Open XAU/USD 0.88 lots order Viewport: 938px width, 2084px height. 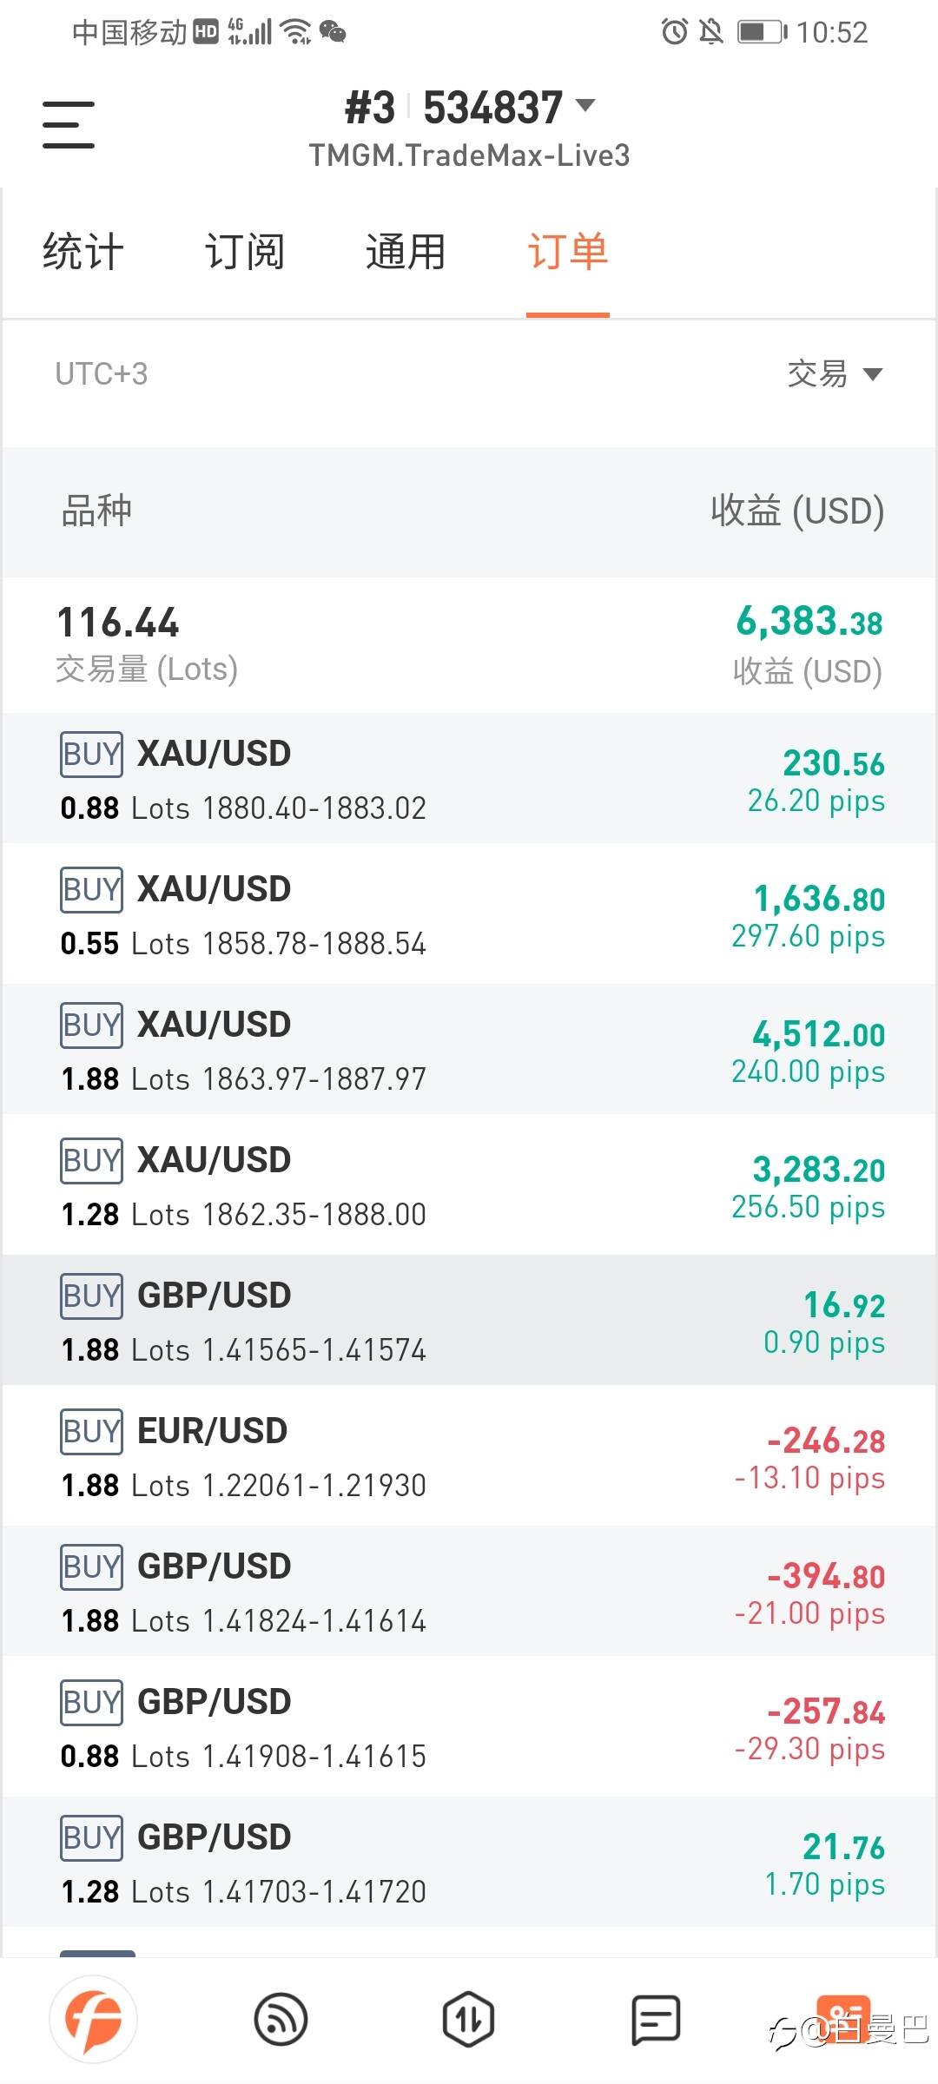point(469,779)
